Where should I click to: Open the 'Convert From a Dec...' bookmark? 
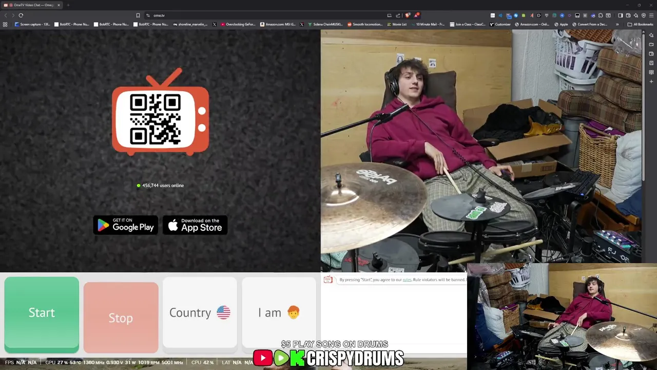[589, 24]
